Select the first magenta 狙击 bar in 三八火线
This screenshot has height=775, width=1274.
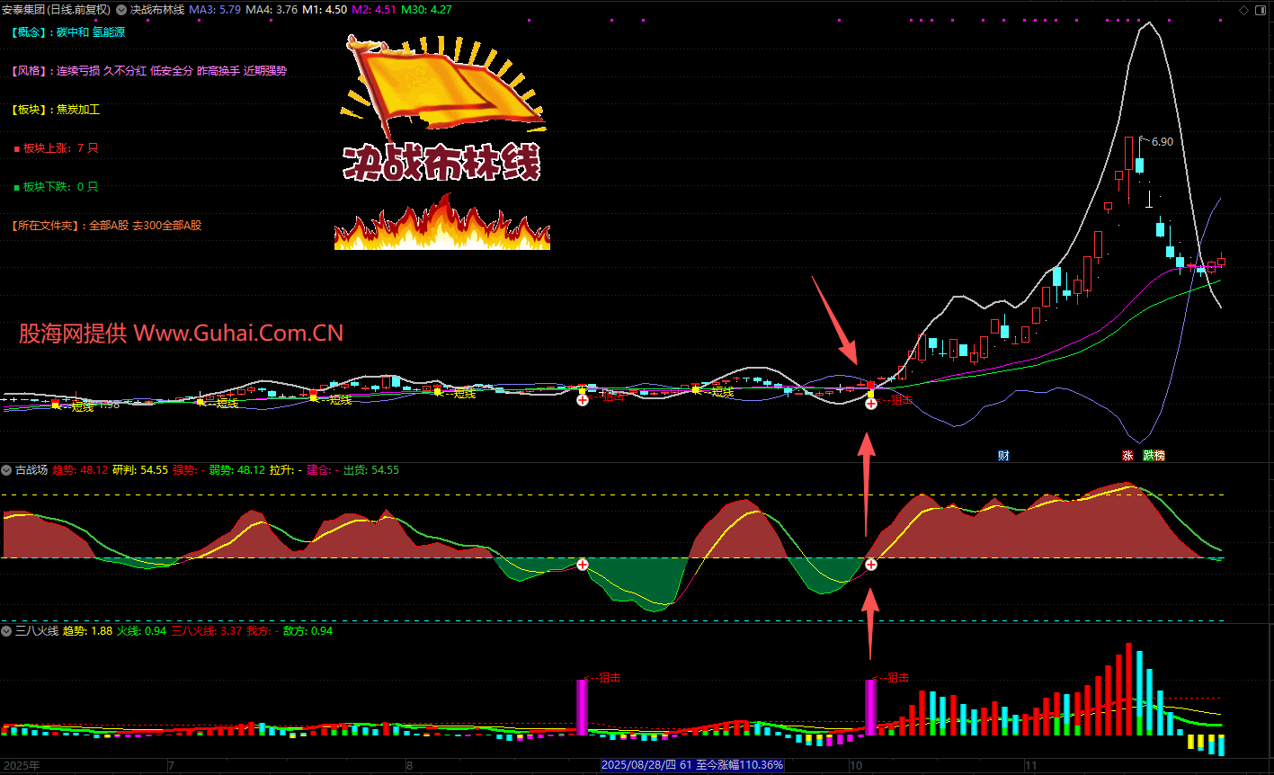click(x=582, y=707)
